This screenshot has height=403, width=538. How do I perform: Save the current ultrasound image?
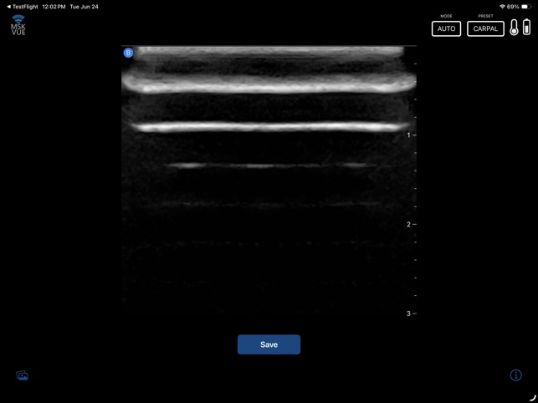269,344
